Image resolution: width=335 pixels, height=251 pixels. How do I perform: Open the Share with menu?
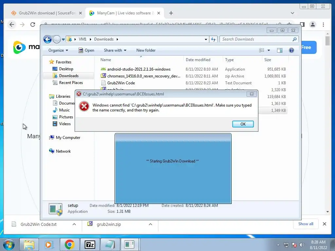pyautogui.click(x=115, y=50)
